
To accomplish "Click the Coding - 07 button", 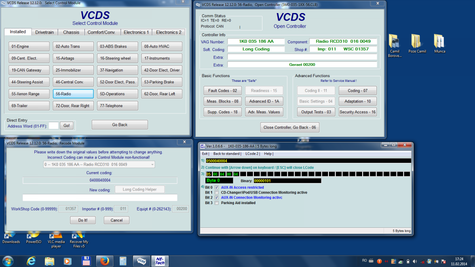I will (357, 91).
